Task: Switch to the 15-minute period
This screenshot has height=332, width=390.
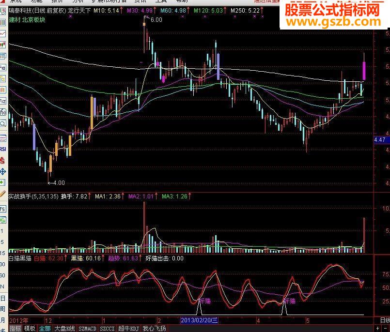Action: [2, 253]
